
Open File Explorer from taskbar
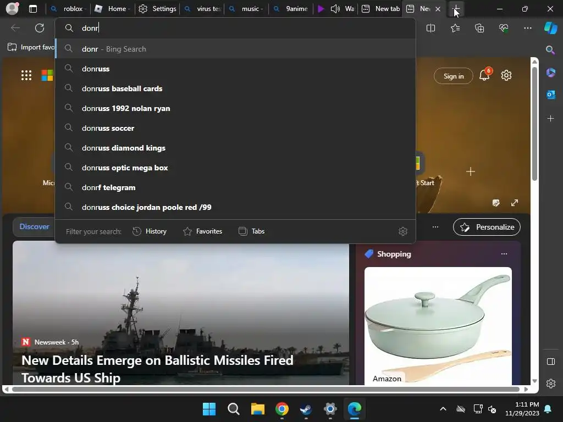pyautogui.click(x=257, y=409)
